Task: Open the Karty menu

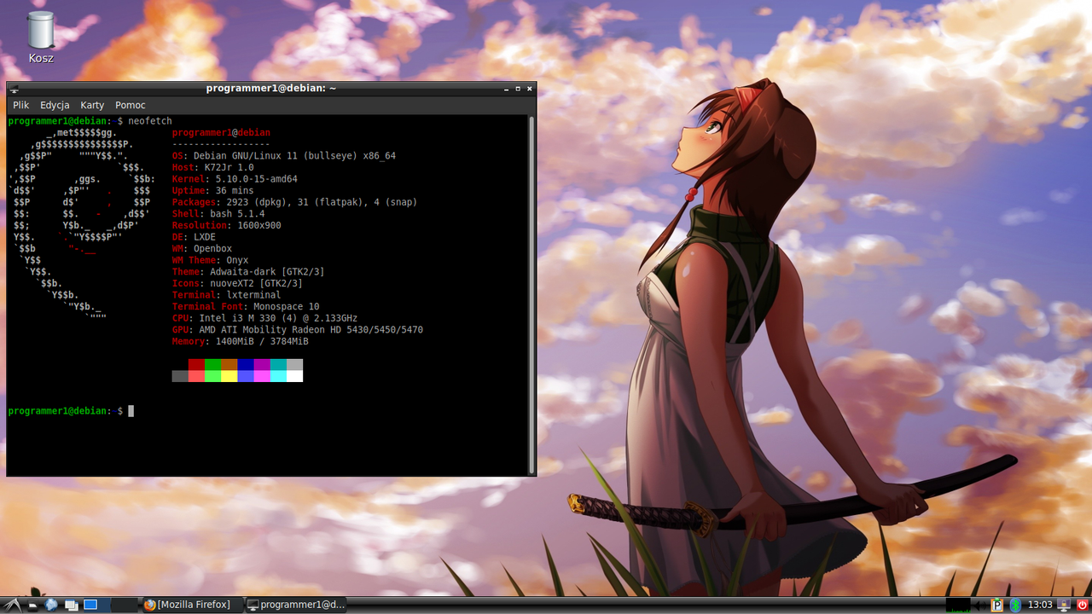Action: [x=92, y=105]
